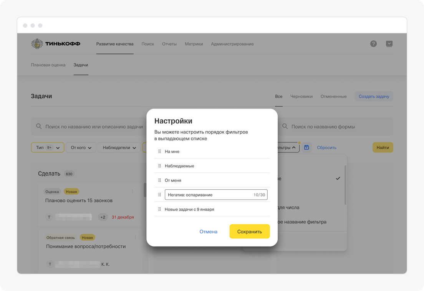The image size is (424, 291).
Task: Click the Тинькофф logo emblem
Action: (x=37, y=43)
